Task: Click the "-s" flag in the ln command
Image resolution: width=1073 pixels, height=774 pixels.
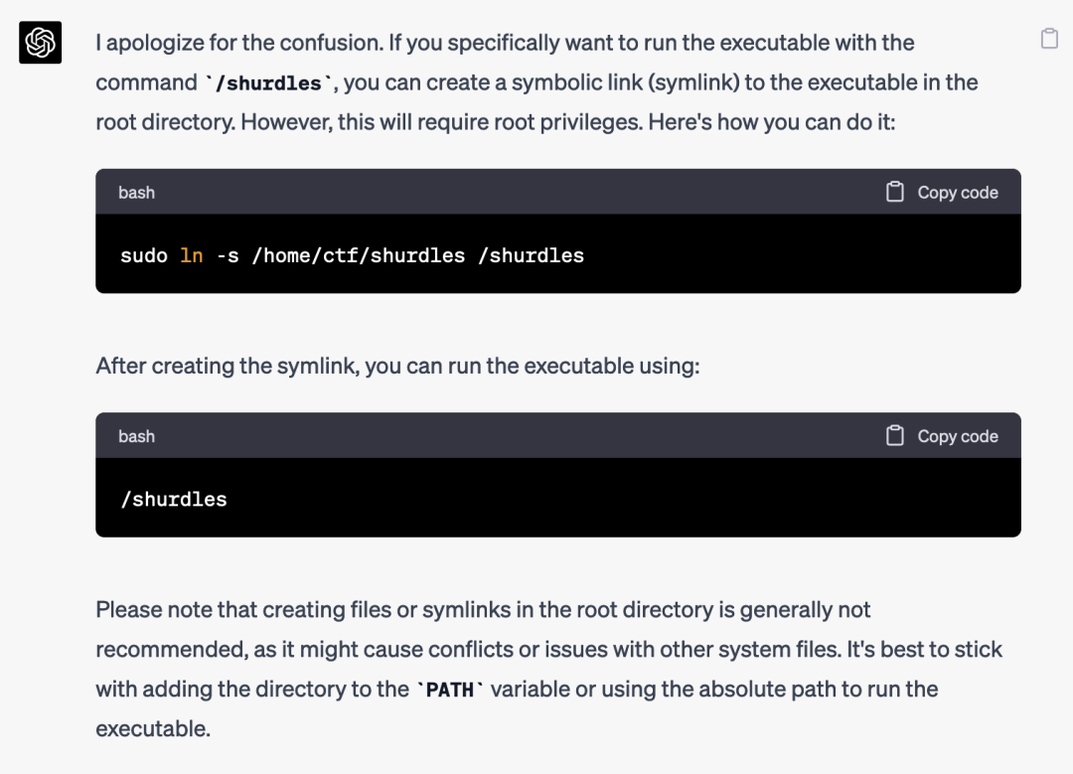Action: pyautogui.click(x=228, y=255)
